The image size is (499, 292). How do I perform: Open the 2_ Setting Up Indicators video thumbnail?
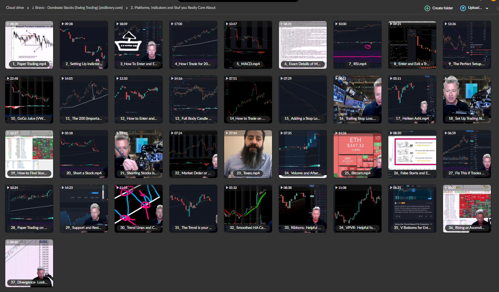point(84,44)
